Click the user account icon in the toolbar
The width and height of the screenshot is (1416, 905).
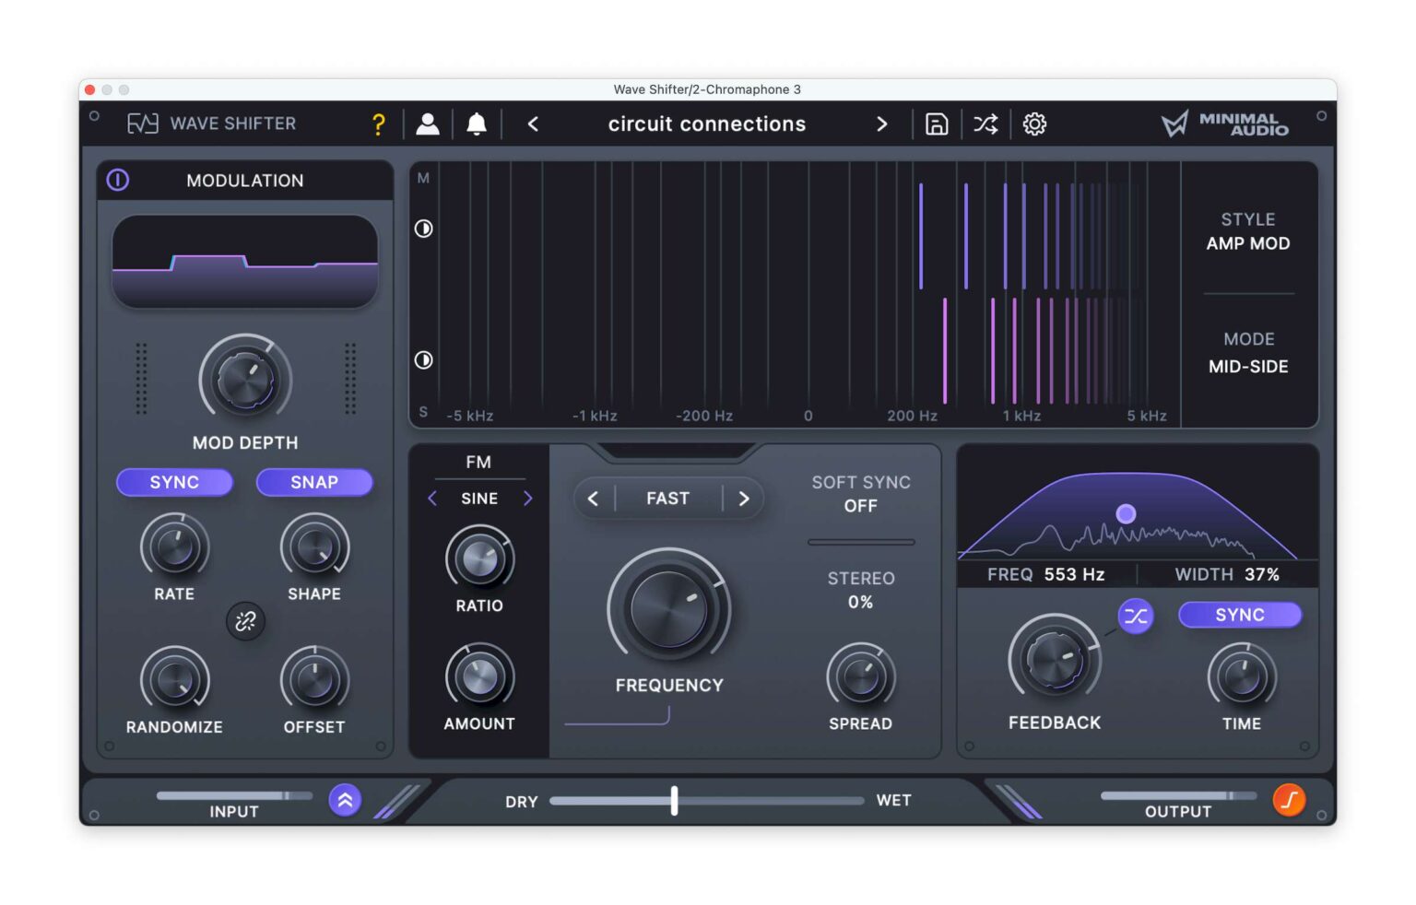point(428,123)
